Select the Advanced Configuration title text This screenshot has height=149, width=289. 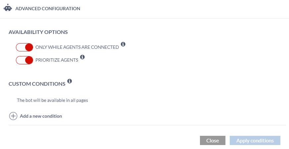48,9
